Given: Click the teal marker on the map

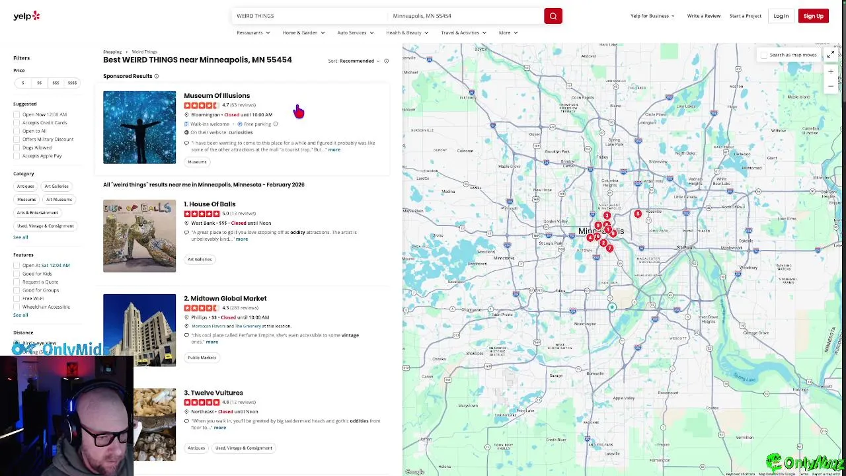Looking at the screenshot, I should (x=612, y=307).
